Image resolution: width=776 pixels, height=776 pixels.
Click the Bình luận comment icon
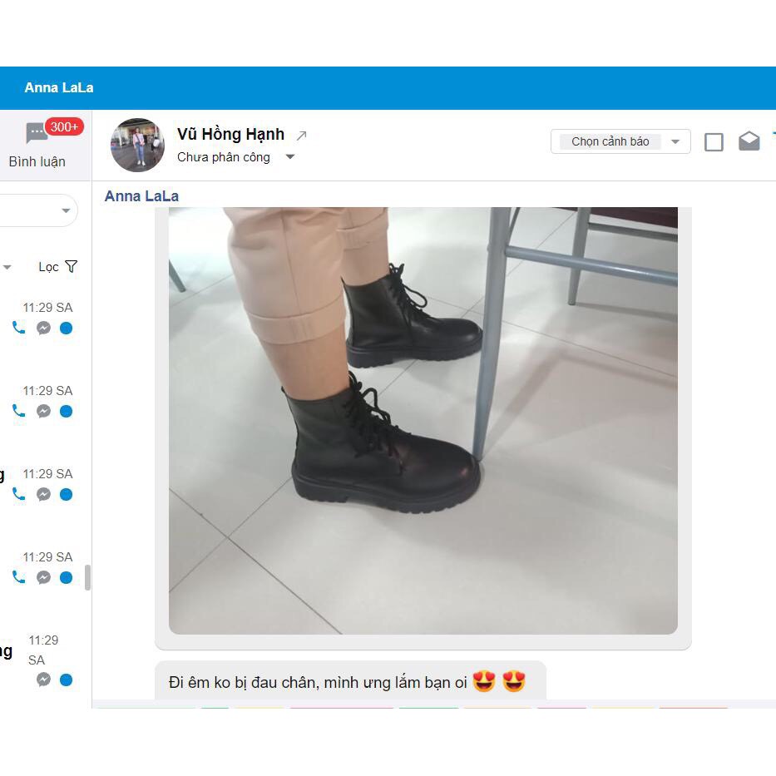(35, 133)
